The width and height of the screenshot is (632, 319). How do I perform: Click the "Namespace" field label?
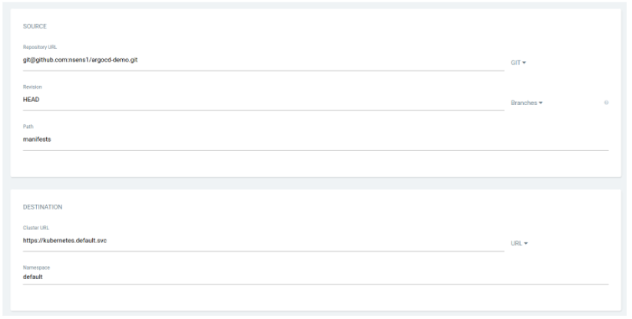pyautogui.click(x=33, y=268)
